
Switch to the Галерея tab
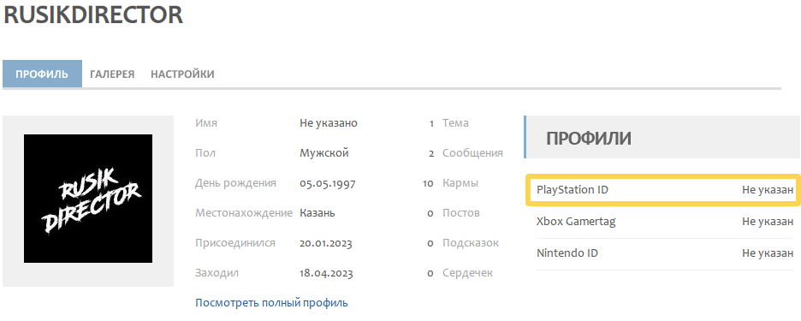coord(112,74)
